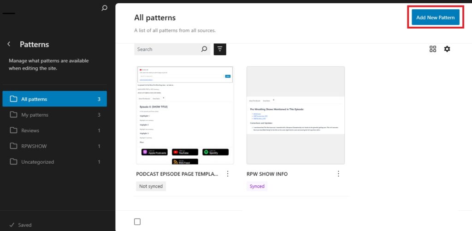Click the Add New Pattern button
The width and height of the screenshot is (472, 231).
[435, 18]
